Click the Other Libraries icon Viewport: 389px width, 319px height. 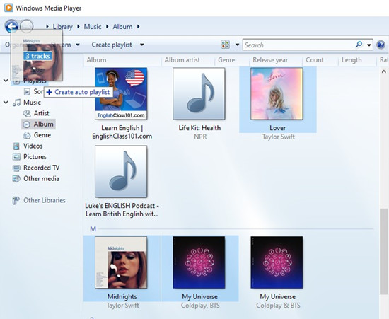(16, 201)
